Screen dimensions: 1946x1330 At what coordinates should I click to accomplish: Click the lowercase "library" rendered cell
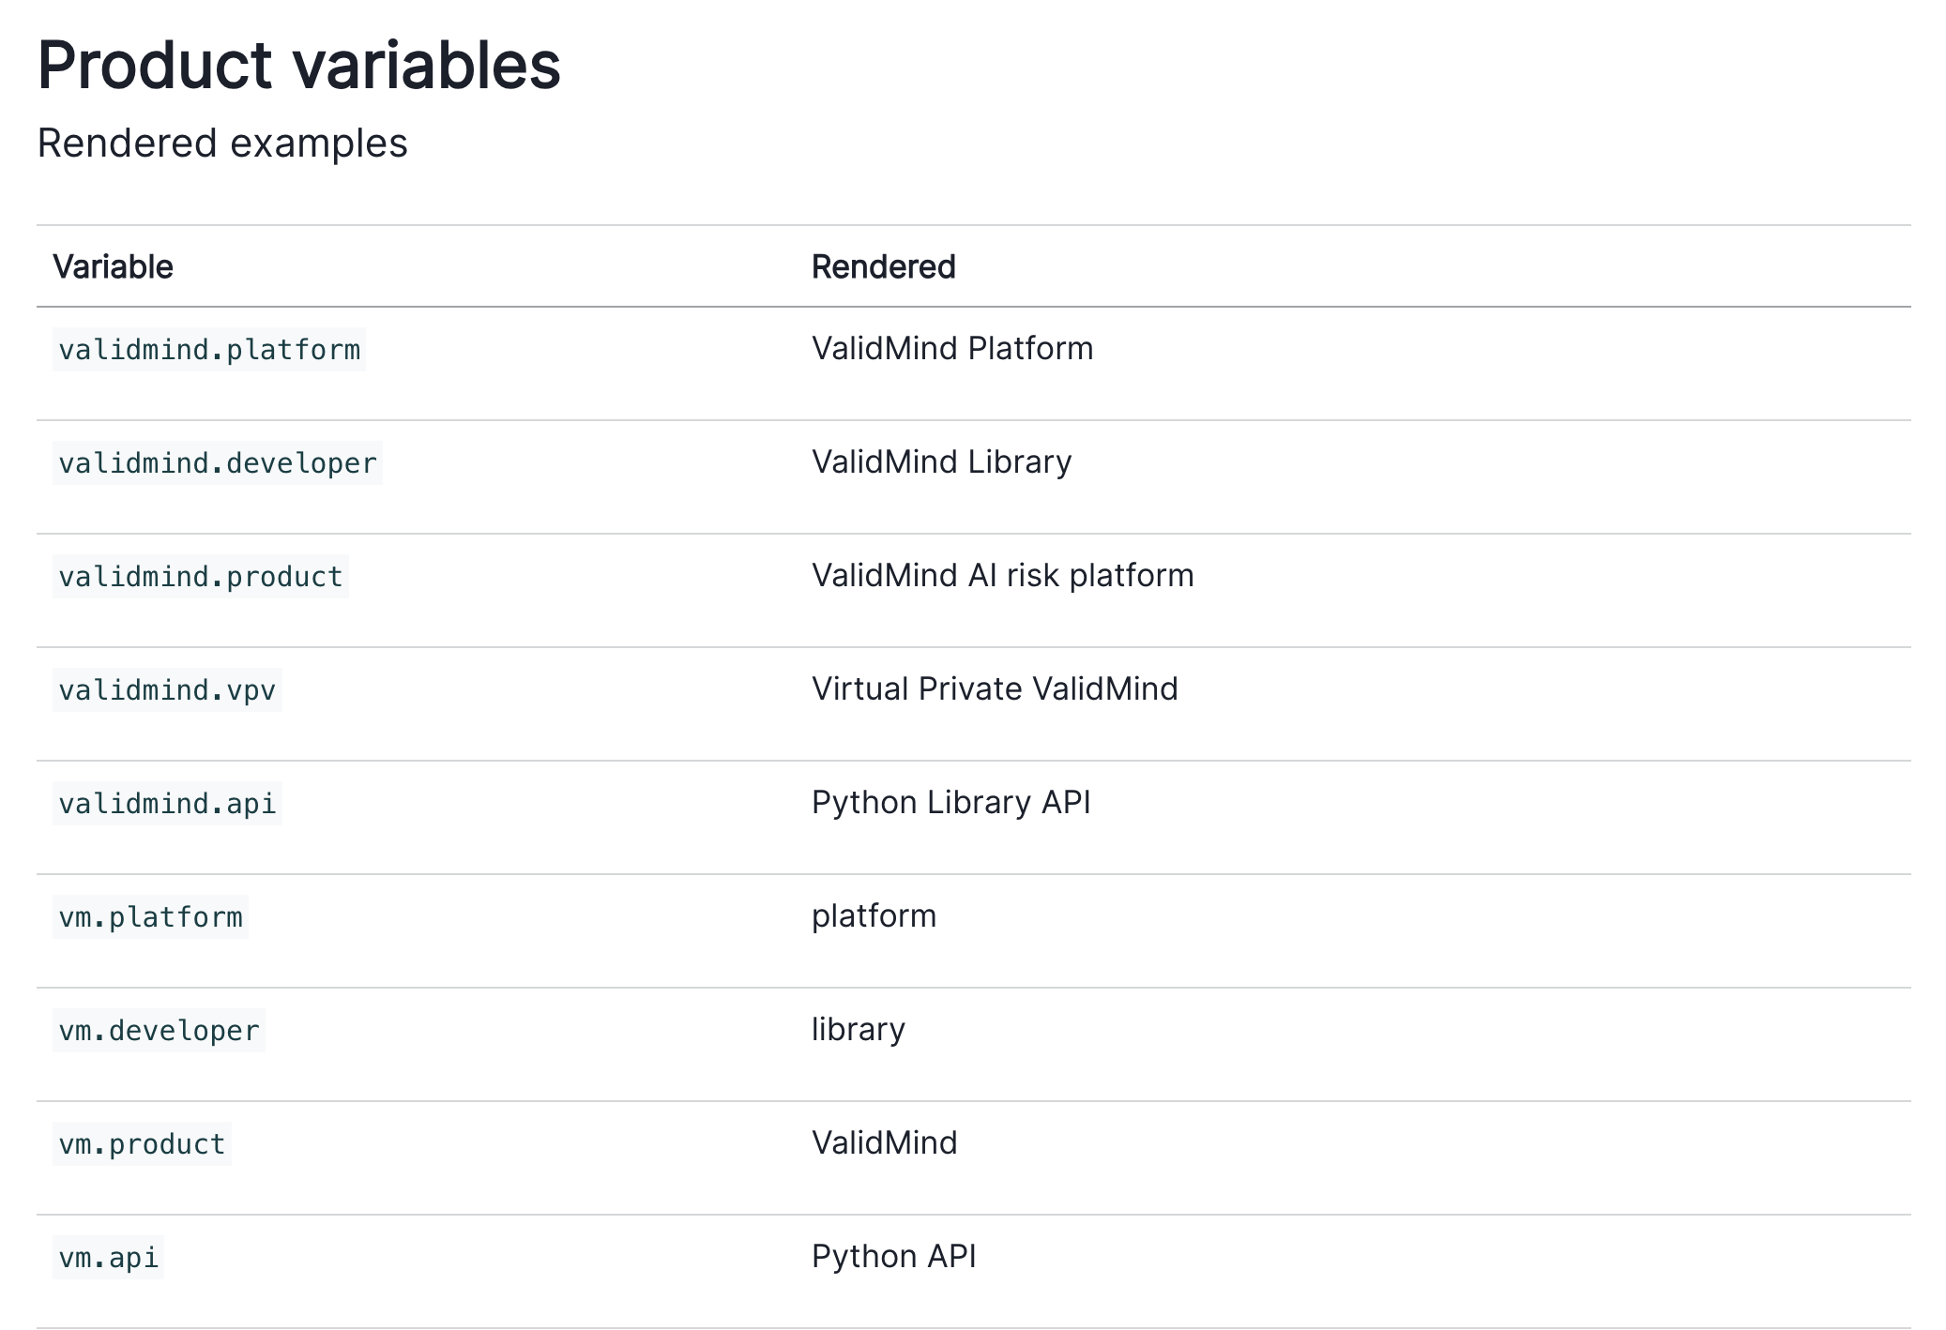pos(858,1030)
